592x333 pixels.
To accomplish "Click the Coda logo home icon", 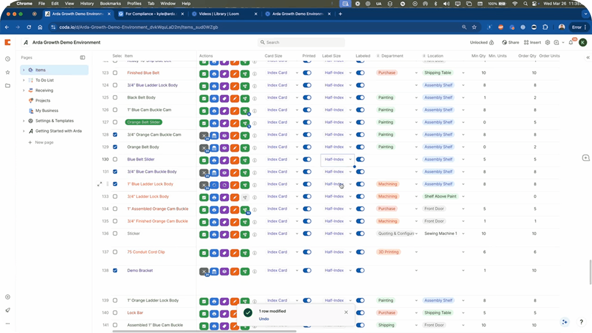I will [7, 42].
